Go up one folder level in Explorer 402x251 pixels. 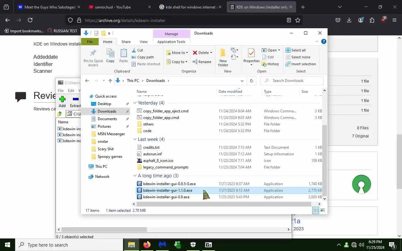click(110, 81)
